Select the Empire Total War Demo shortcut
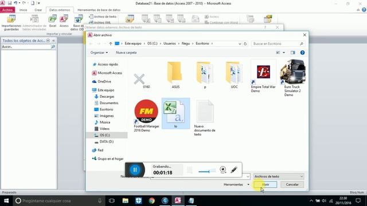367x206 pixels. tap(263, 76)
